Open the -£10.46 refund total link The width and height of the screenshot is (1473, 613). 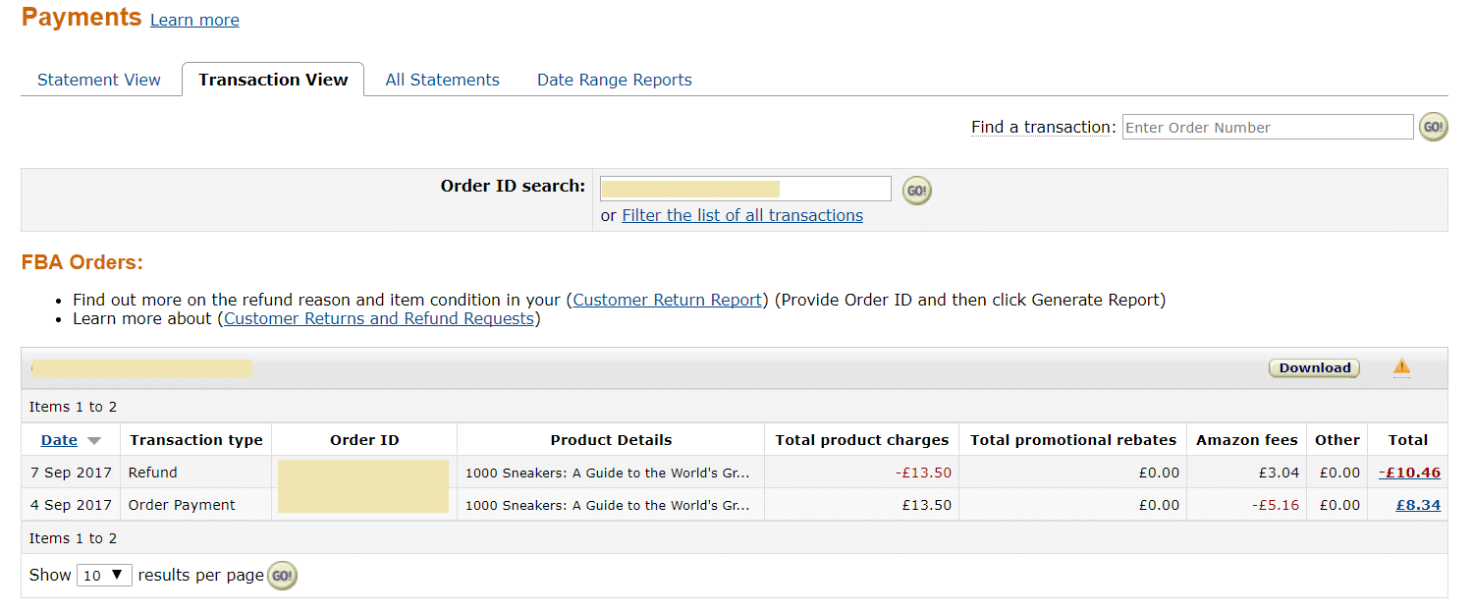point(1409,473)
